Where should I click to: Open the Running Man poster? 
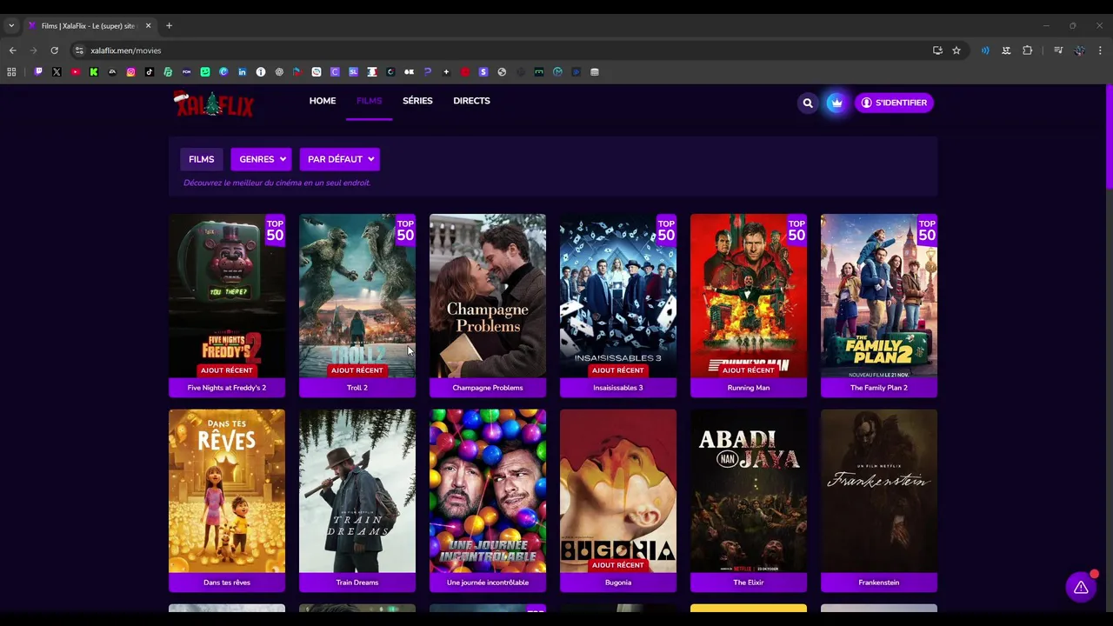[749, 296]
